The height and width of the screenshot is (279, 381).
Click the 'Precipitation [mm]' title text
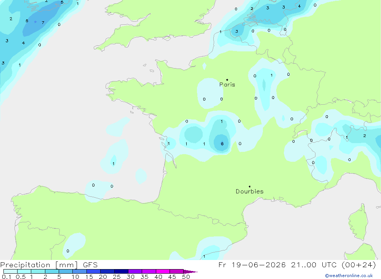tap(39, 265)
